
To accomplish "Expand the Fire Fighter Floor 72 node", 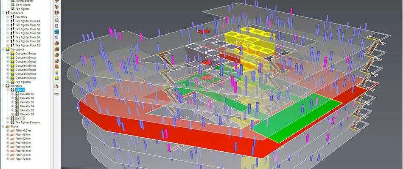I will (x=8, y=45).
